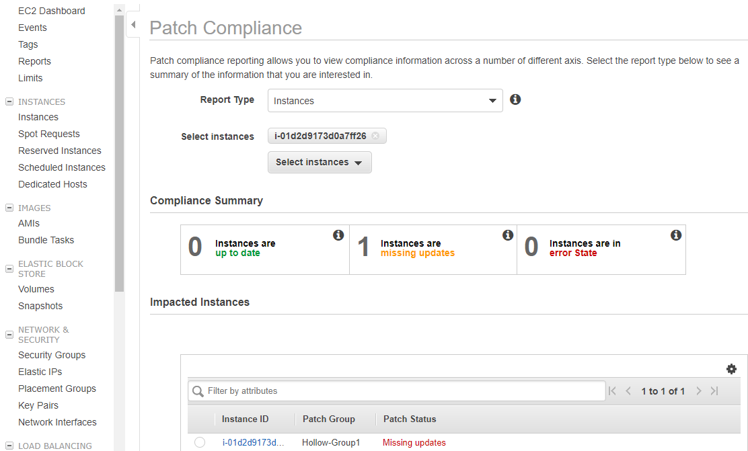Go to next page of results
This screenshot has width=748, height=451.
[x=699, y=391]
